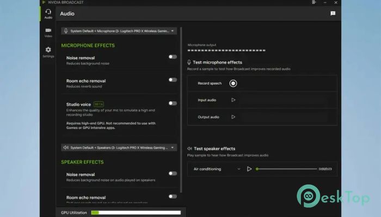Viewport: 381px width, 217px height.
Task: Open the microphone device dropdown
Action: pos(119,31)
